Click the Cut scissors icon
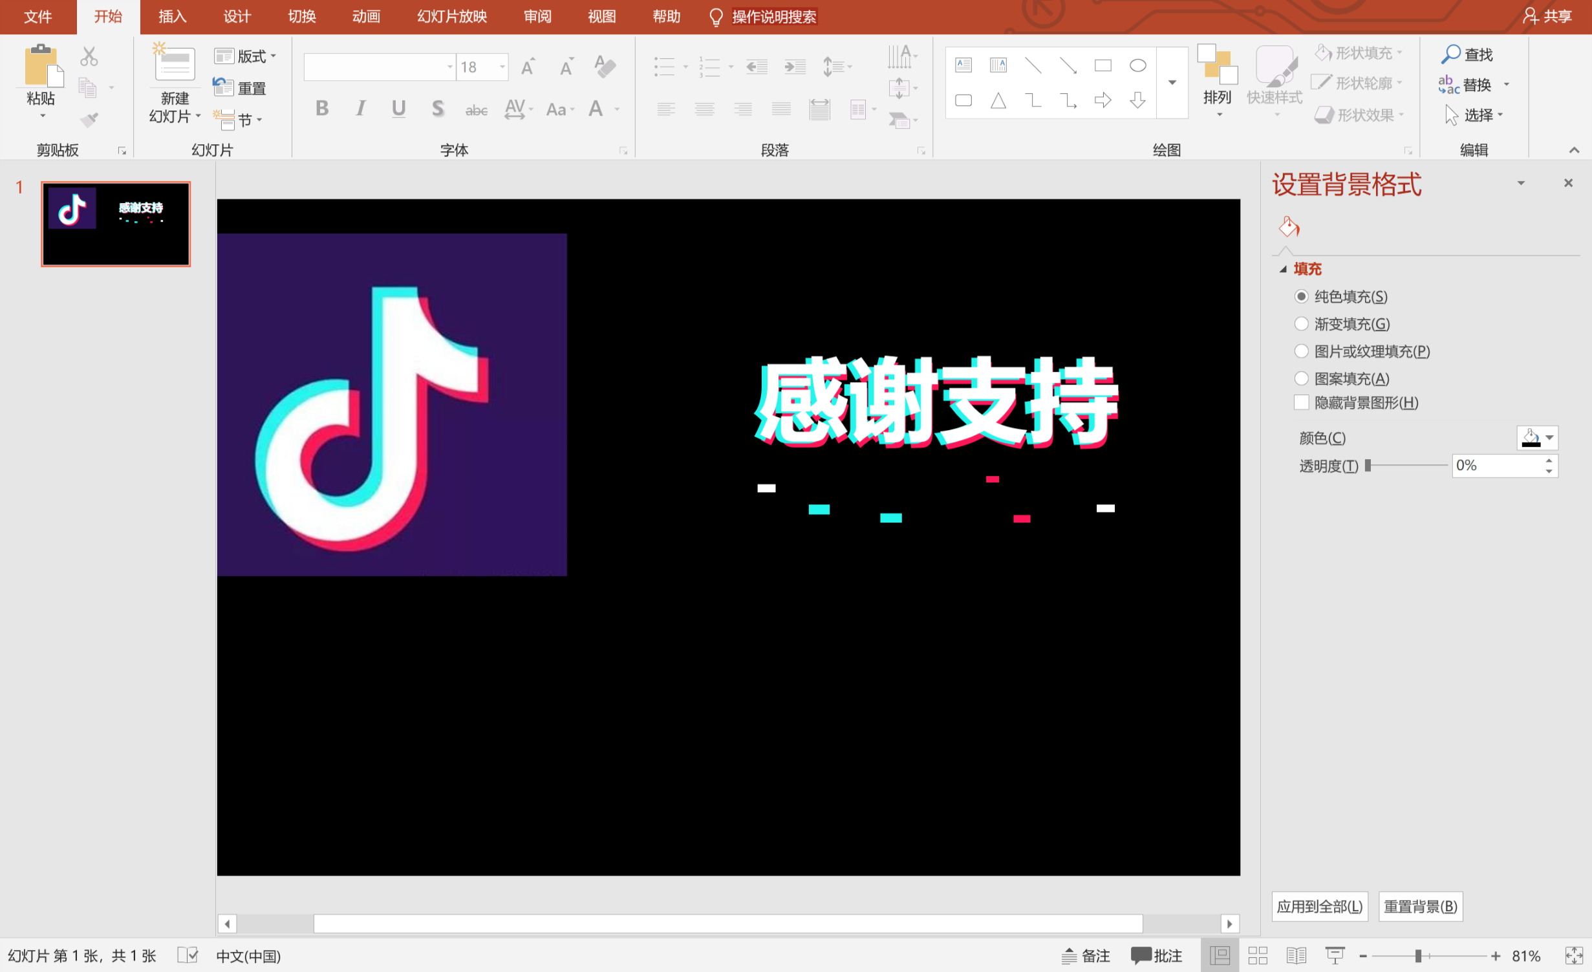Viewport: 1592px width, 972px height. 89,56
